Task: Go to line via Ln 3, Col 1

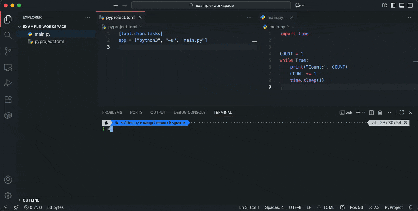Action: tap(249, 207)
